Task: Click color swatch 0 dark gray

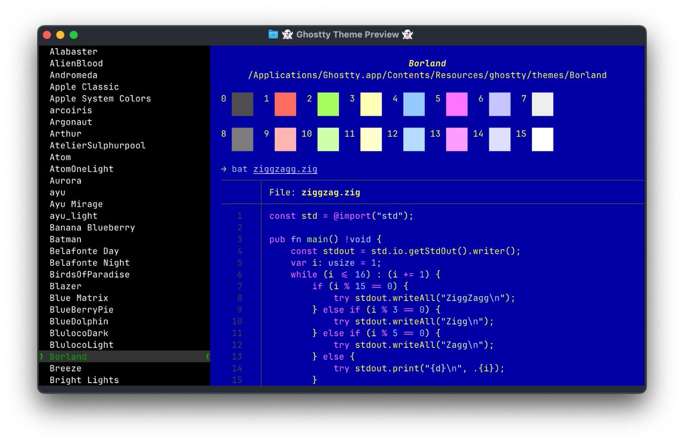Action: [242, 104]
